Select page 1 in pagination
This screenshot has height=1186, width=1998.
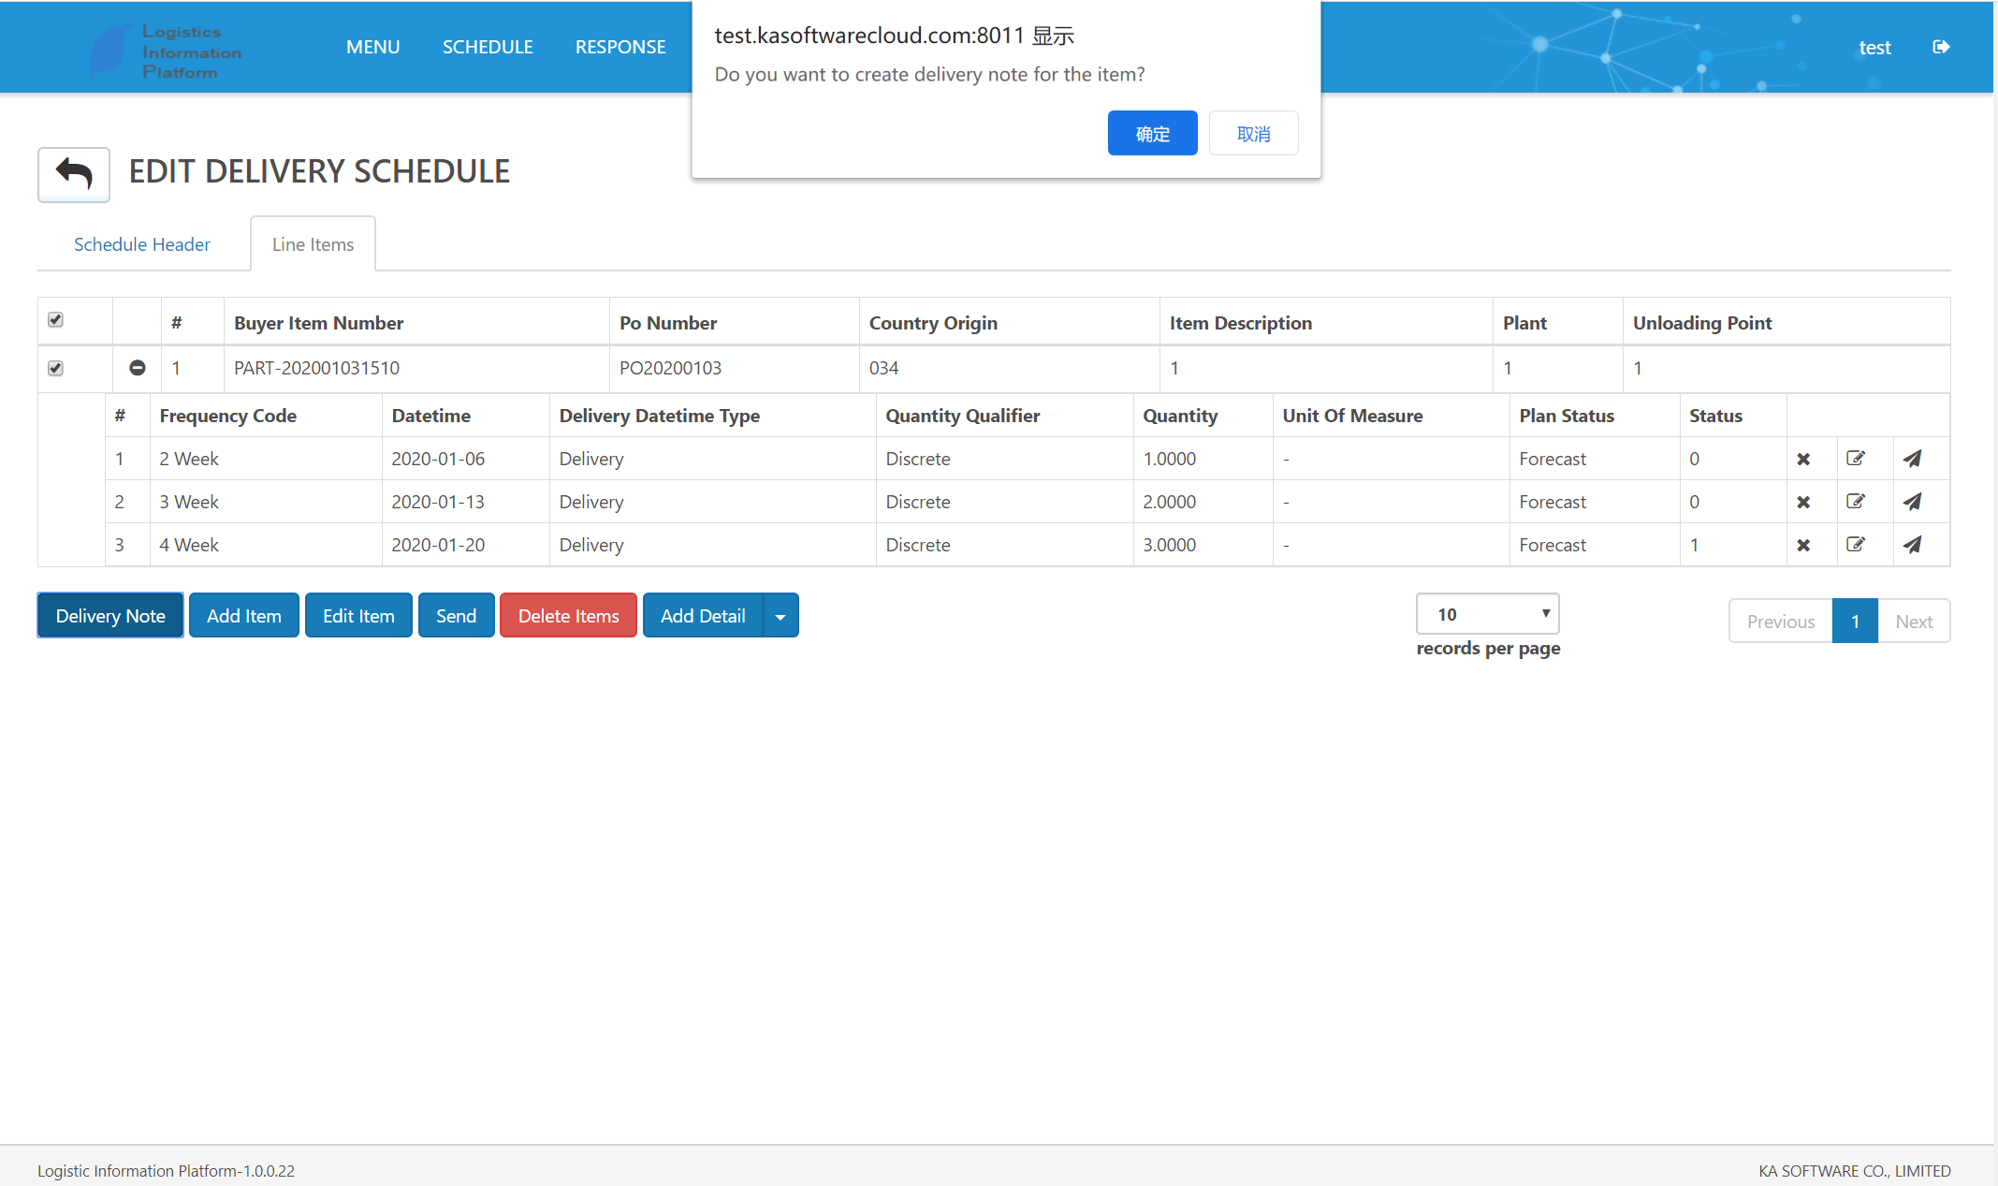(x=1855, y=622)
